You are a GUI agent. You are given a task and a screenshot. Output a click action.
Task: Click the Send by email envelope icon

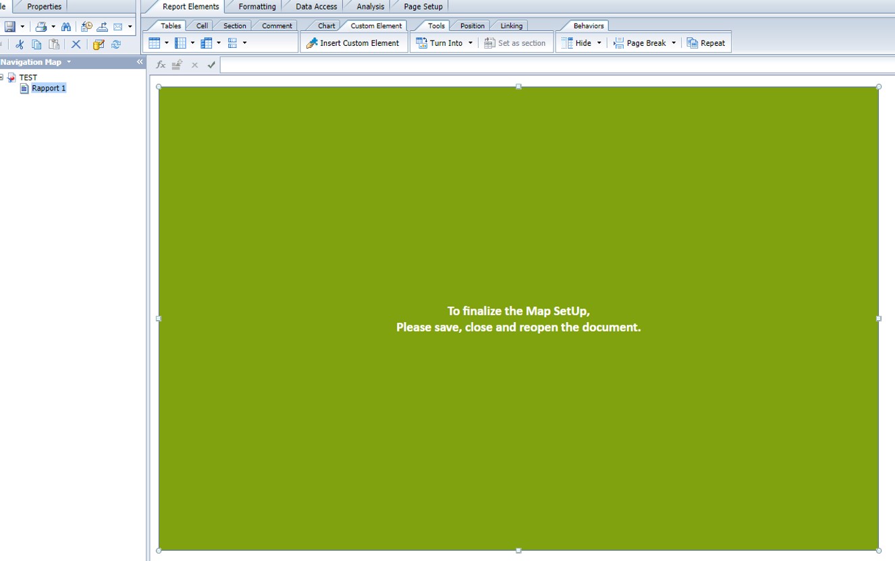(118, 27)
